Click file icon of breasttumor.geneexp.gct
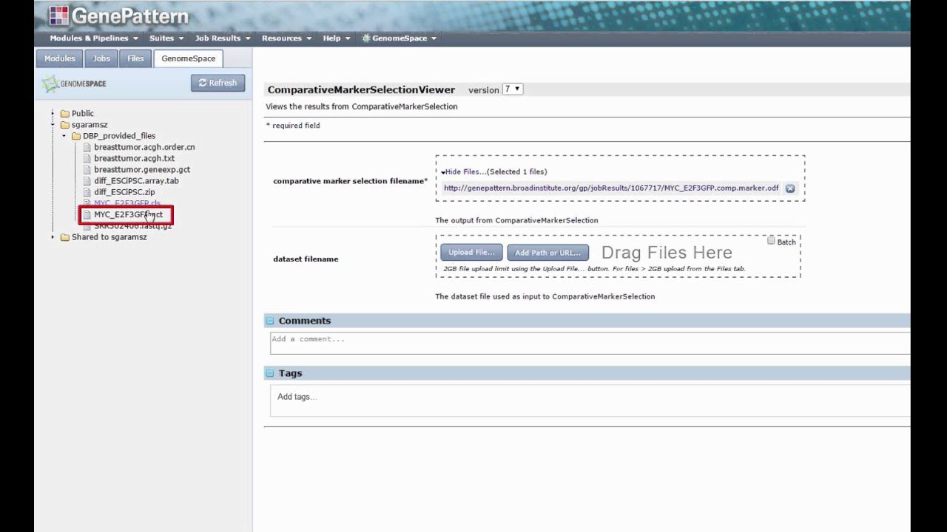This screenshot has width=947, height=532. pos(87,169)
